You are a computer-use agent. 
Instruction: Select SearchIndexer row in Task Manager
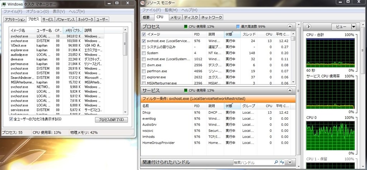[56, 78]
